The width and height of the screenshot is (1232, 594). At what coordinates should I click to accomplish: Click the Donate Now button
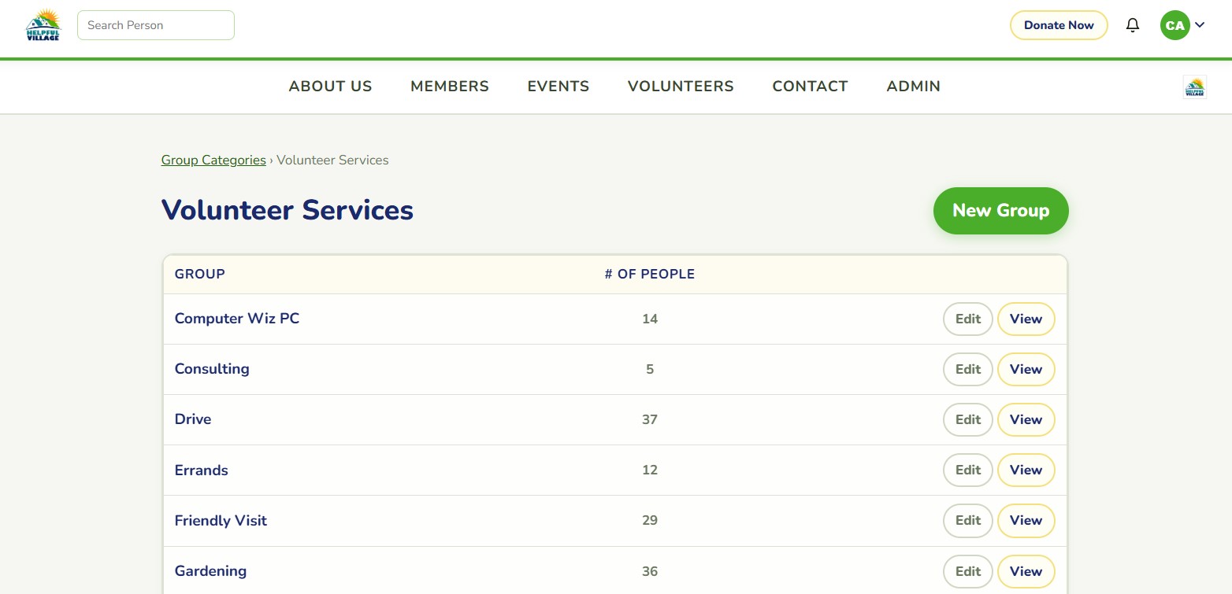coord(1059,25)
